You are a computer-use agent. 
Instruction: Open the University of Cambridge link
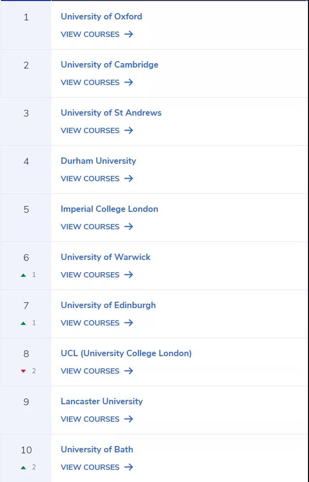point(109,65)
